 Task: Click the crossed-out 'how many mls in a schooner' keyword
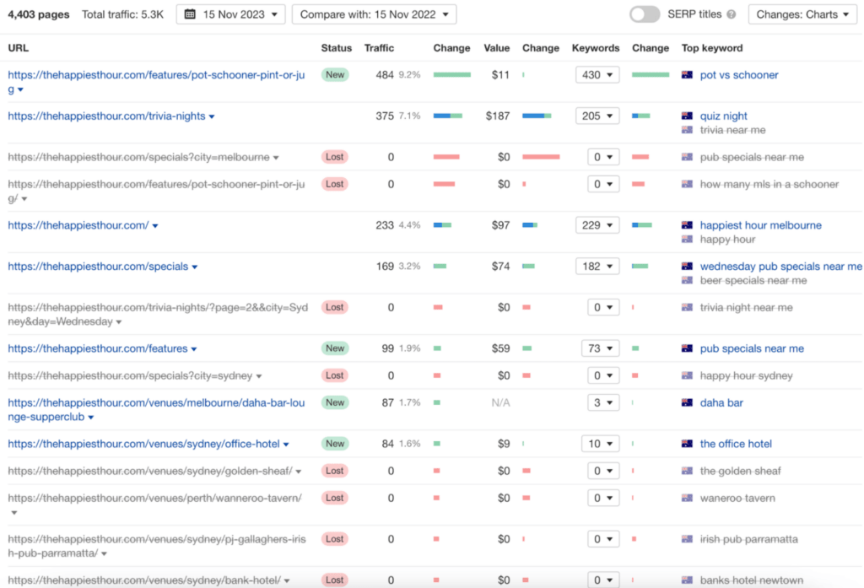[x=769, y=184]
